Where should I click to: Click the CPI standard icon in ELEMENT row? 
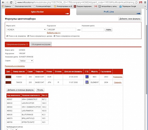point(87,82)
